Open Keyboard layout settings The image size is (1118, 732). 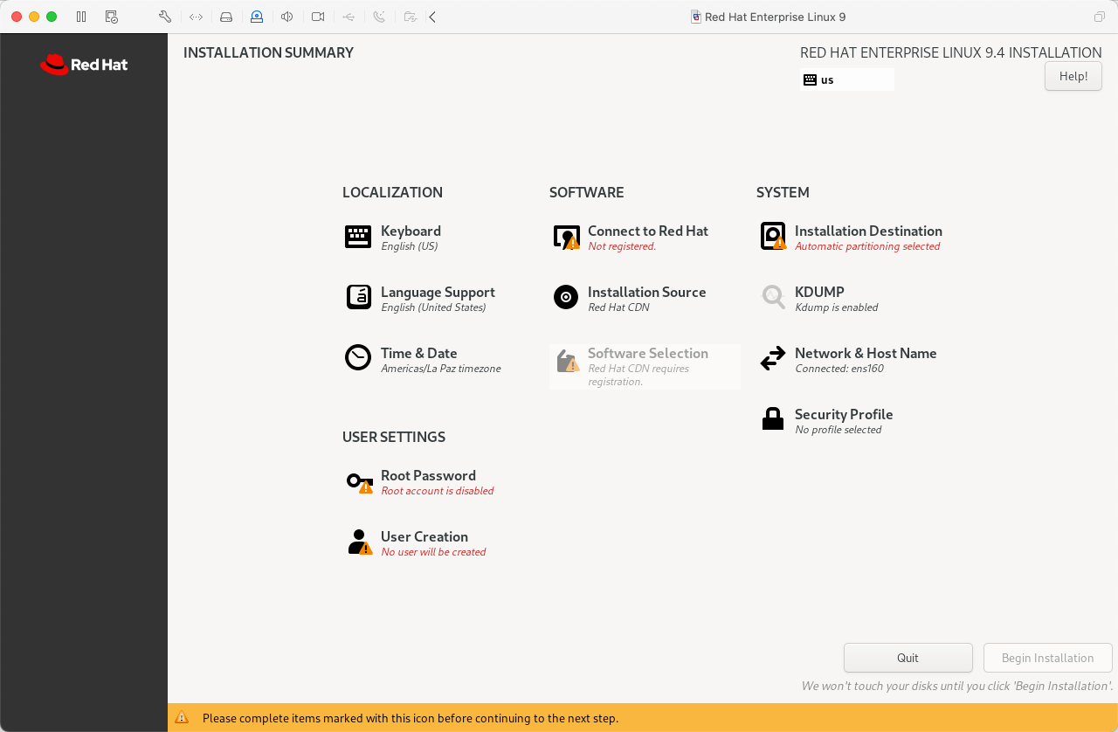tap(411, 231)
